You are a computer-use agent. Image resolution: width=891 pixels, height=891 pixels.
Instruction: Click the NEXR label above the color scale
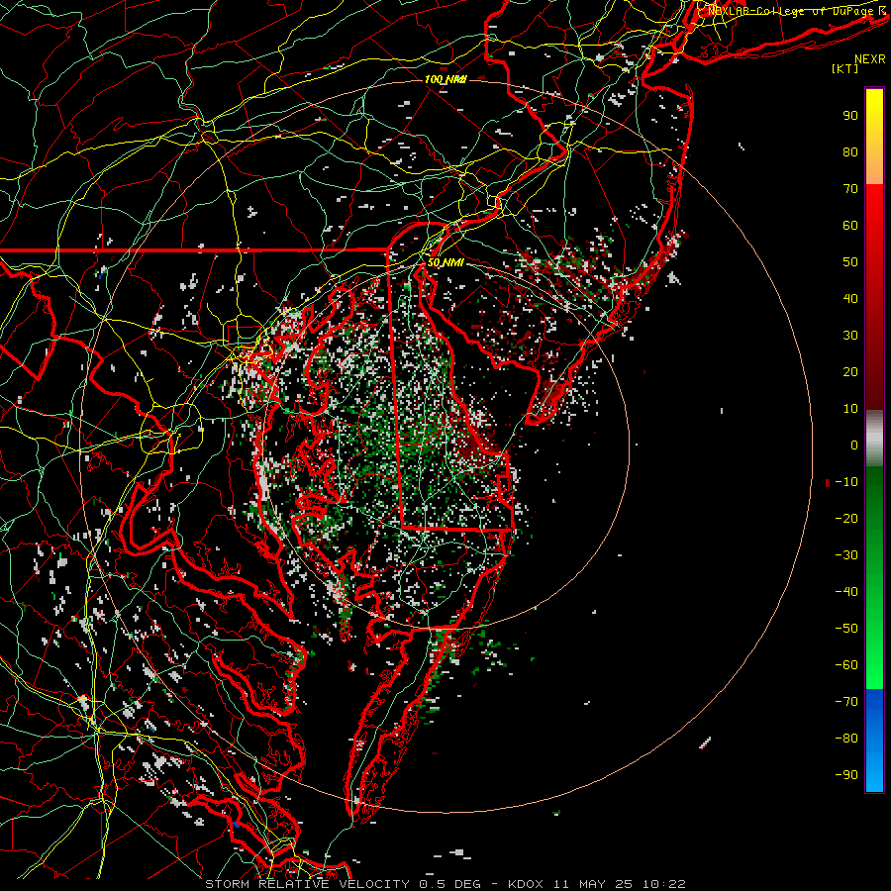pyautogui.click(x=870, y=59)
